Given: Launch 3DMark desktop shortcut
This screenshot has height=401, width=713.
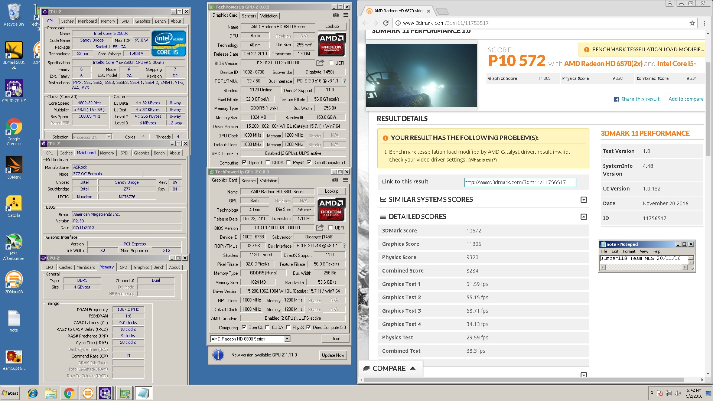Looking at the screenshot, I should (14, 167).
